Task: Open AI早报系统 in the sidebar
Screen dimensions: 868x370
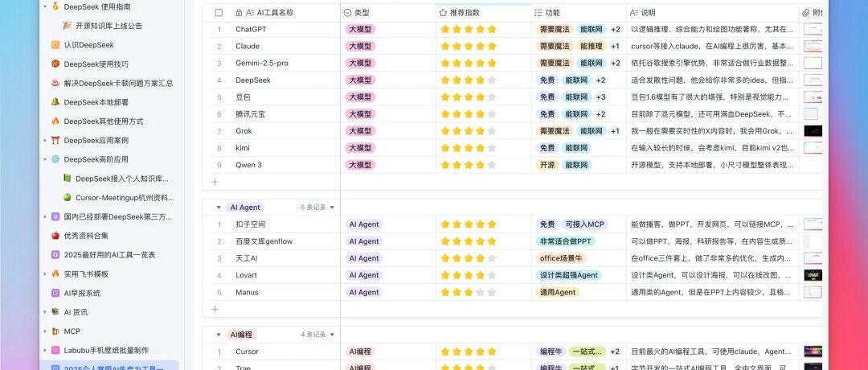Action: (82, 293)
